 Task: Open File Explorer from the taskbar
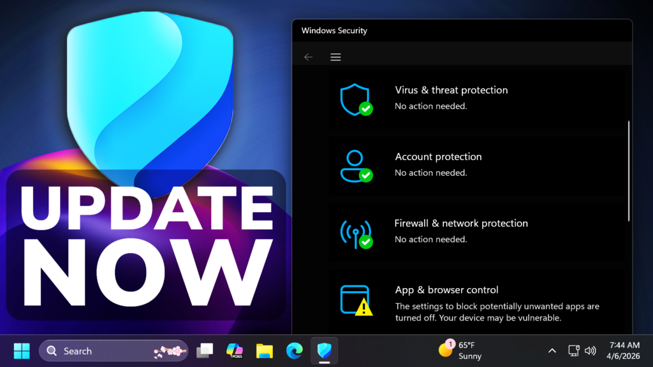point(265,351)
